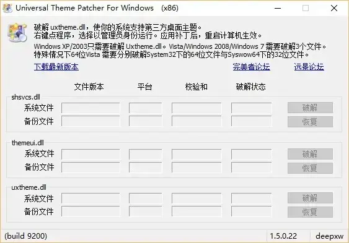Click the 文件版本 column header

click(89, 87)
